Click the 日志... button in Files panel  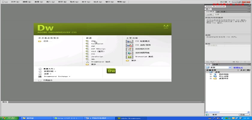pyautogui.click(x=244, y=115)
